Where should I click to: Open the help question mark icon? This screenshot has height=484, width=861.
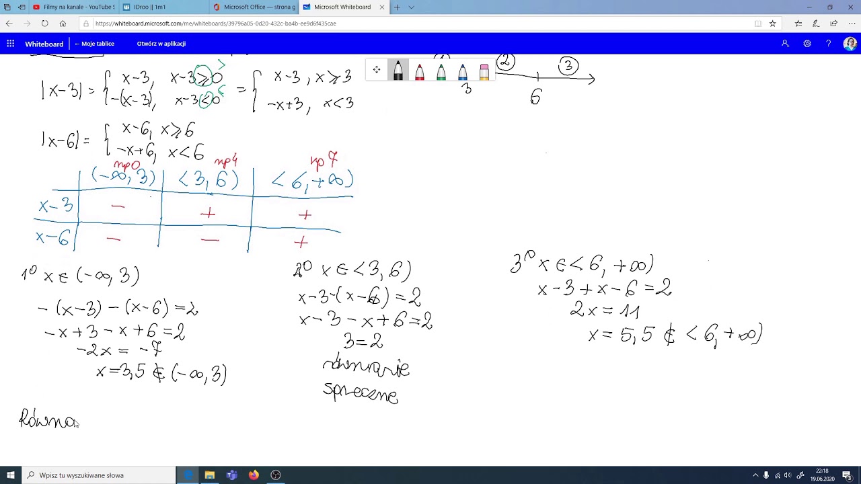tap(829, 44)
